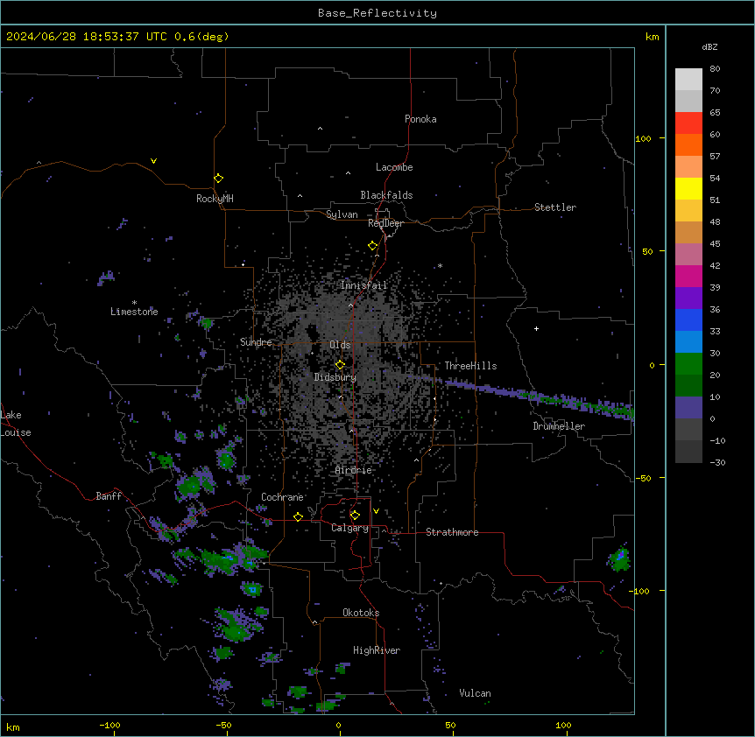
Task: Select the purple 39 dBZ legend swatch
Action: [x=688, y=298]
